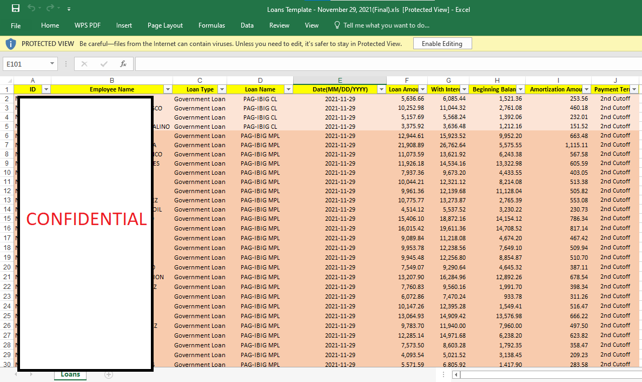
Task: Click the Save icon in title bar
Action: [x=16, y=9]
